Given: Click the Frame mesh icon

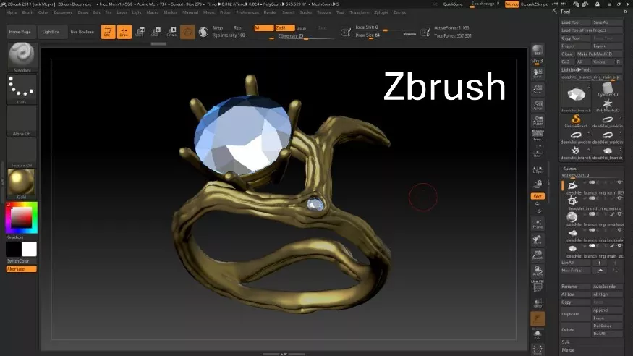Looking at the screenshot, I should (x=538, y=224).
